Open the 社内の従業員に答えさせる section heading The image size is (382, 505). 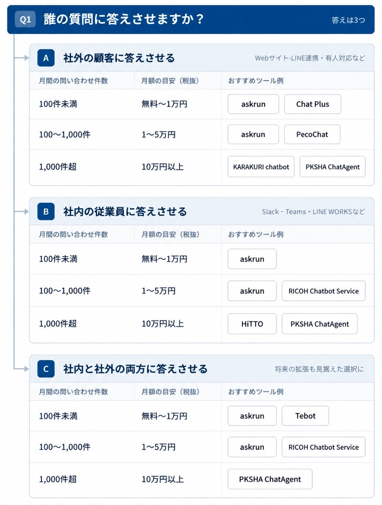[x=125, y=212]
